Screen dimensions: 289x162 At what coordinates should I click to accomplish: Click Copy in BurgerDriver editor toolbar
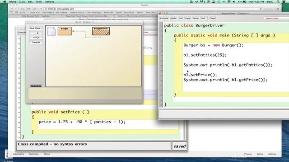pyautogui.click(x=187, y=18)
